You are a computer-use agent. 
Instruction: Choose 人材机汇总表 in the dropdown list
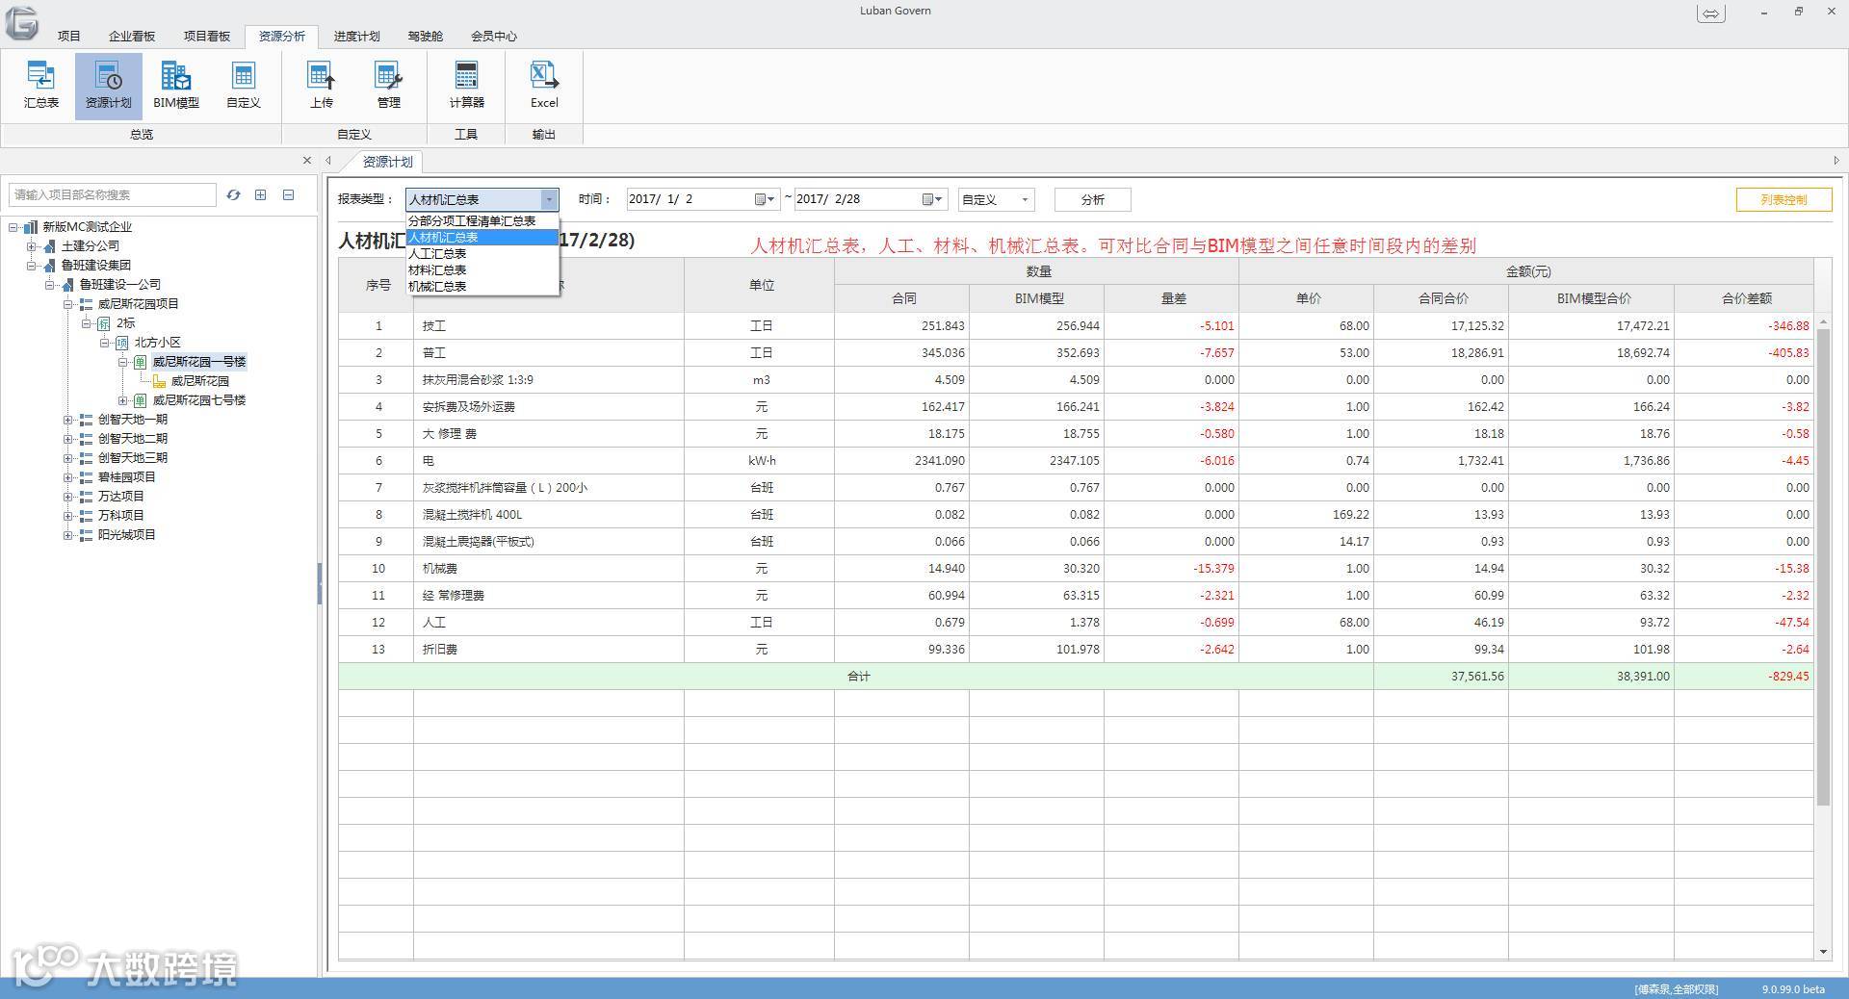(x=482, y=238)
